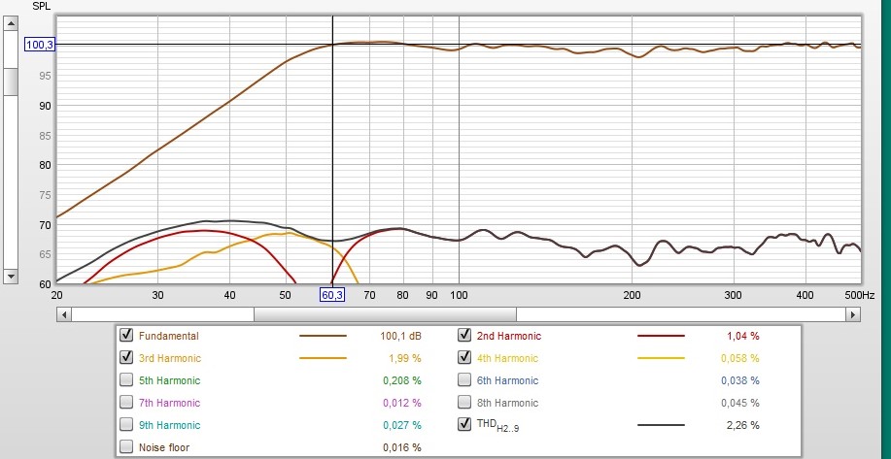891x459 pixels.
Task: Uncheck the THD H2..9 checkbox
Action: pos(464,424)
